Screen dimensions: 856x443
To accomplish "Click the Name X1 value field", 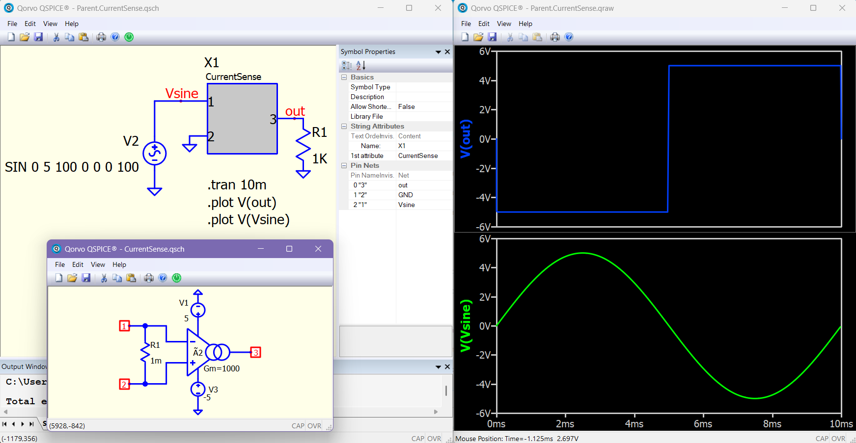I will click(x=424, y=146).
